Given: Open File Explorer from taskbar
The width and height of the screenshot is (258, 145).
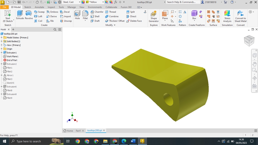Looking at the screenshot, I should pyautogui.click(x=105, y=141).
